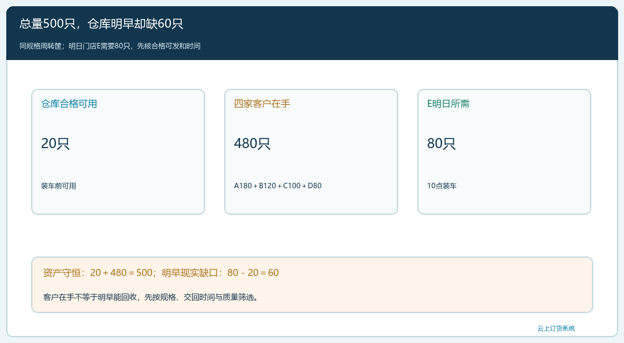The image size is (624, 343).
Task: Click the 20只 value
Action: coord(55,143)
